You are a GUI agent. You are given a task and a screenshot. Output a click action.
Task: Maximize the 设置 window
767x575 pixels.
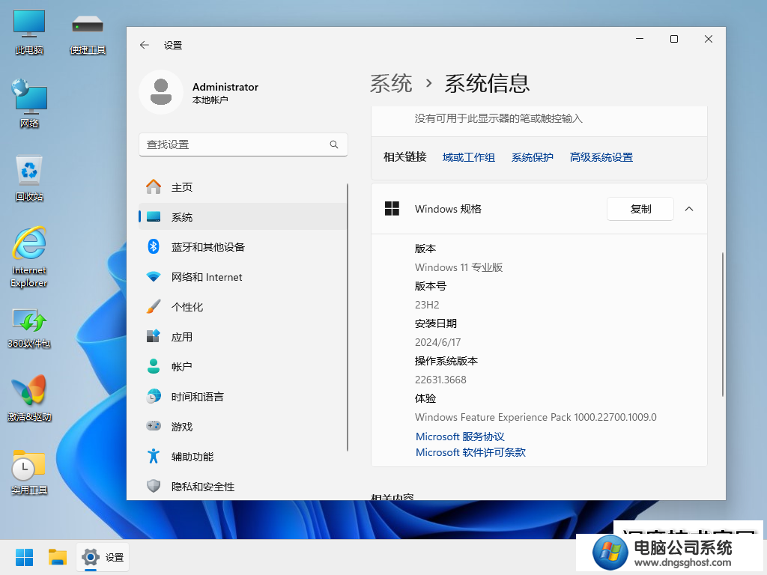click(x=673, y=39)
